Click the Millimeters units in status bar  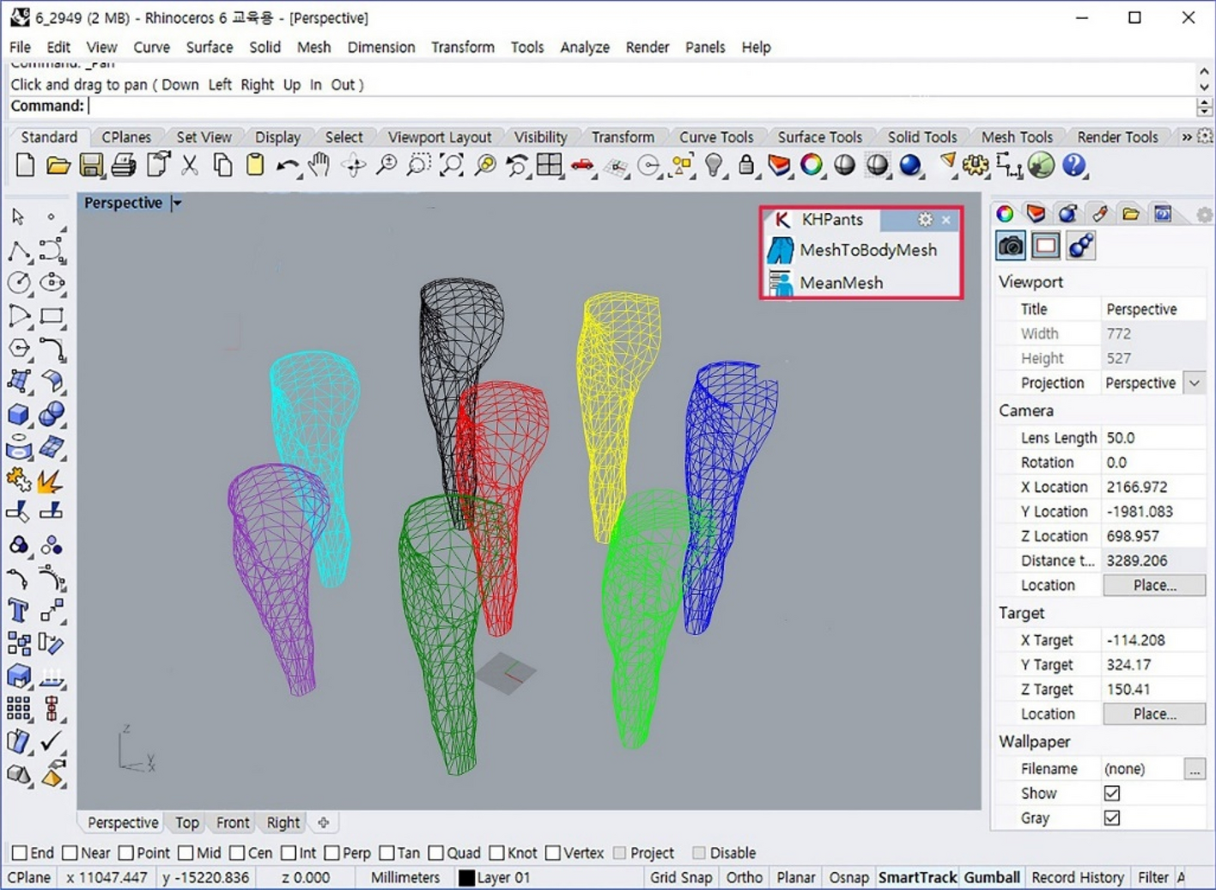pyautogui.click(x=405, y=878)
